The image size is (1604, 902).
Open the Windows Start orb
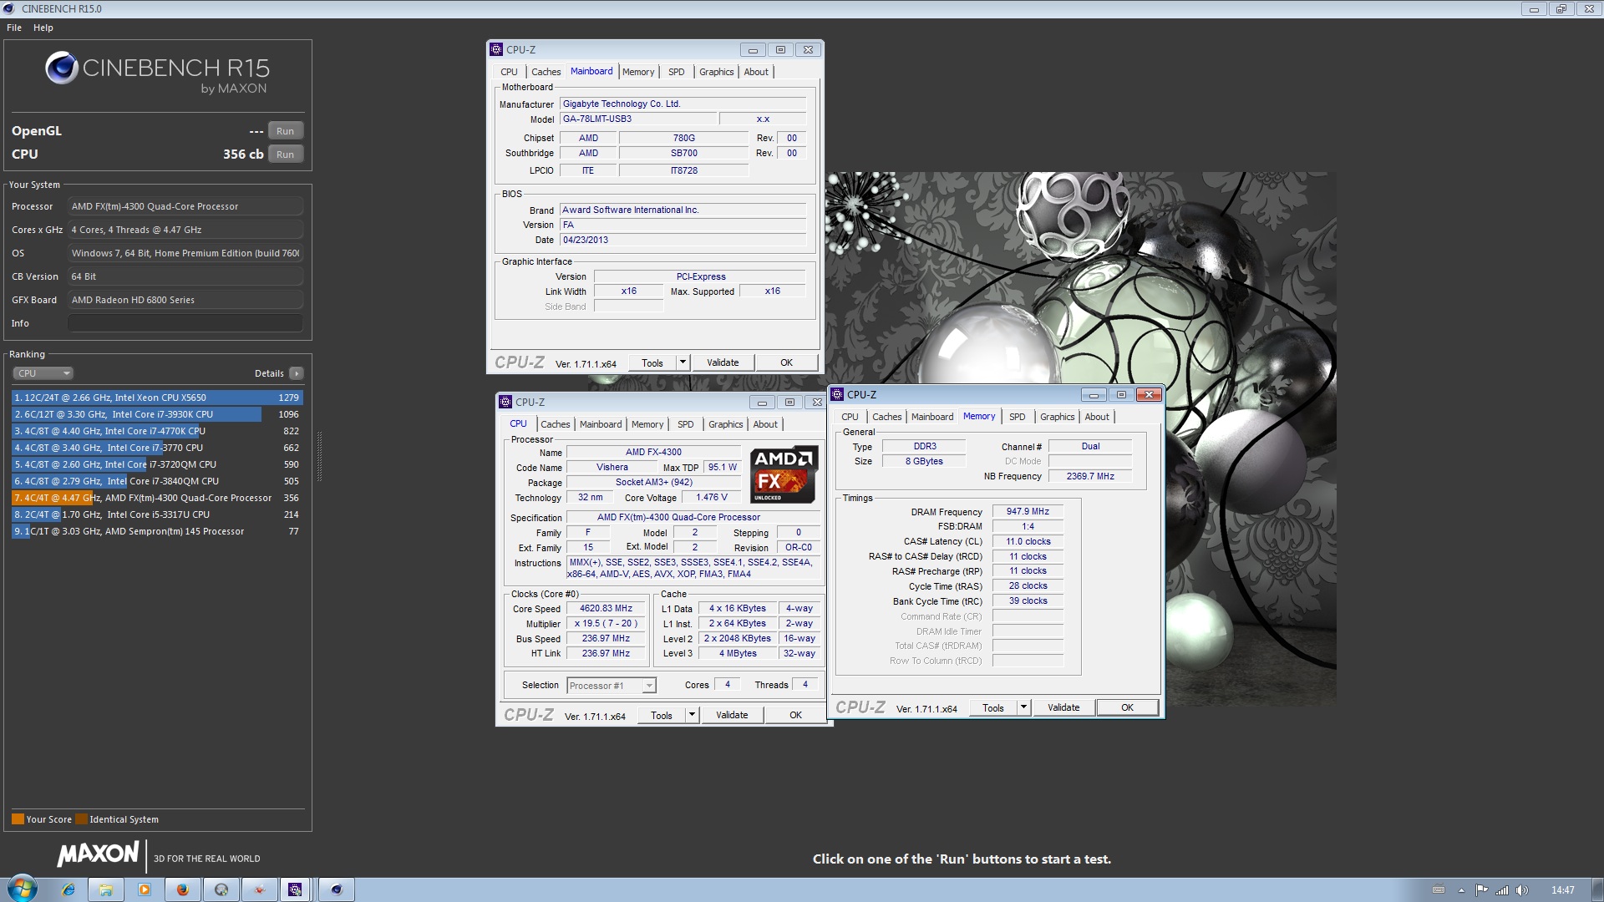click(x=23, y=889)
